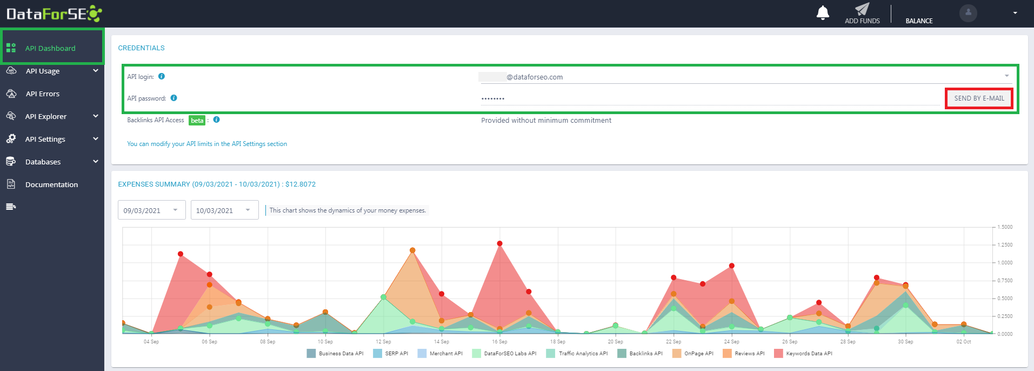Click the "1.5000" y-axis label
Image resolution: width=1034 pixels, height=371 pixels.
(1005, 227)
